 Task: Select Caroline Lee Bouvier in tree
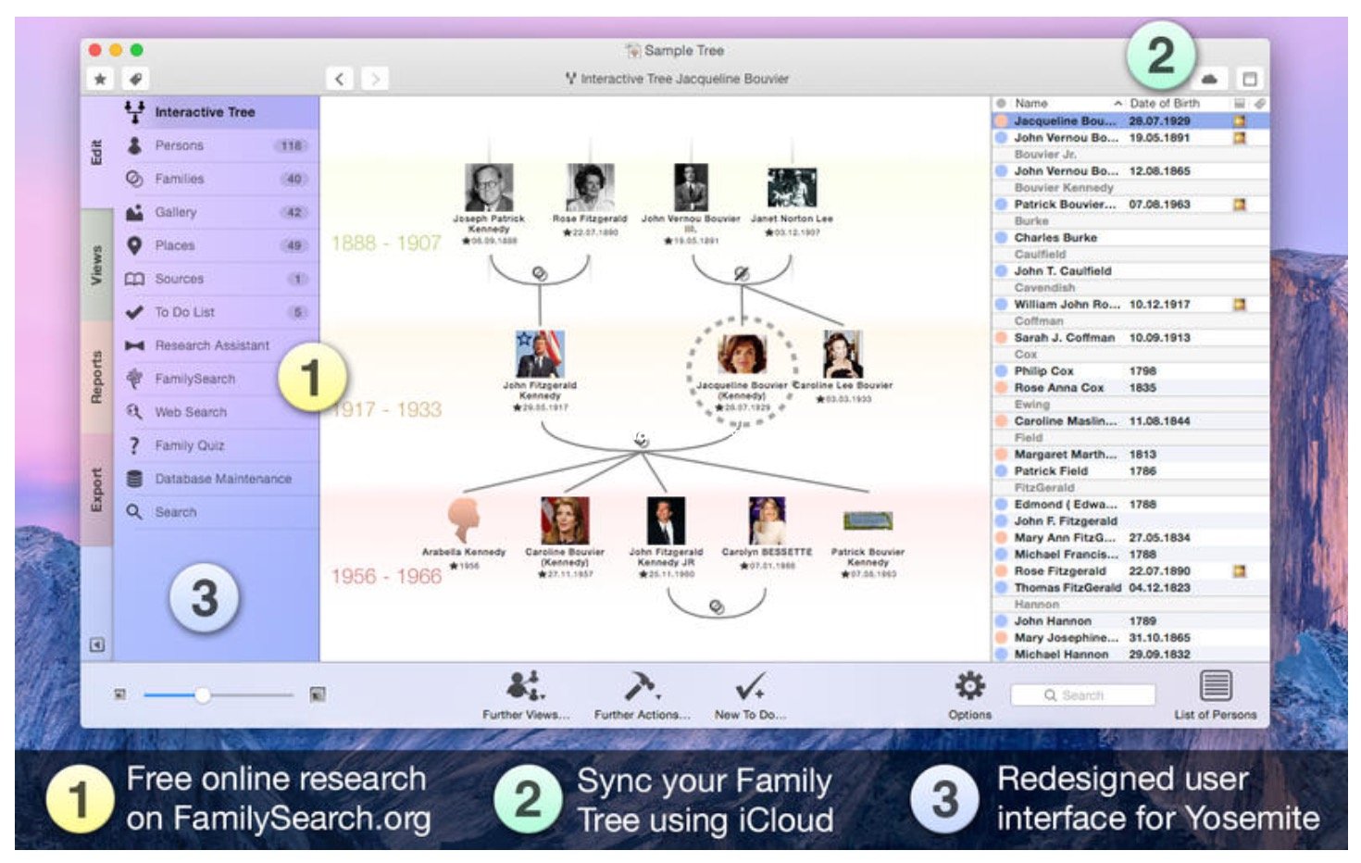tap(843, 354)
